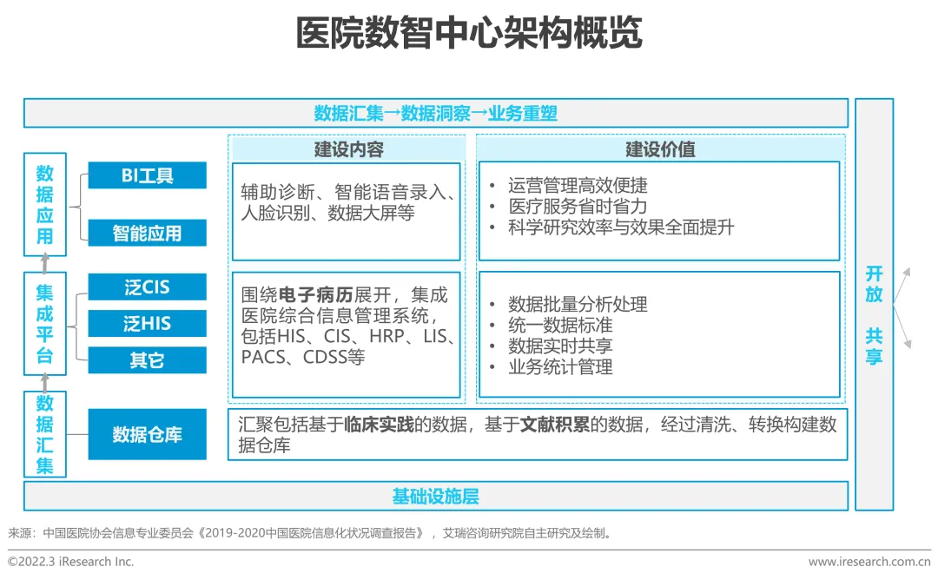Click bold text 电子病历

pos(315,295)
